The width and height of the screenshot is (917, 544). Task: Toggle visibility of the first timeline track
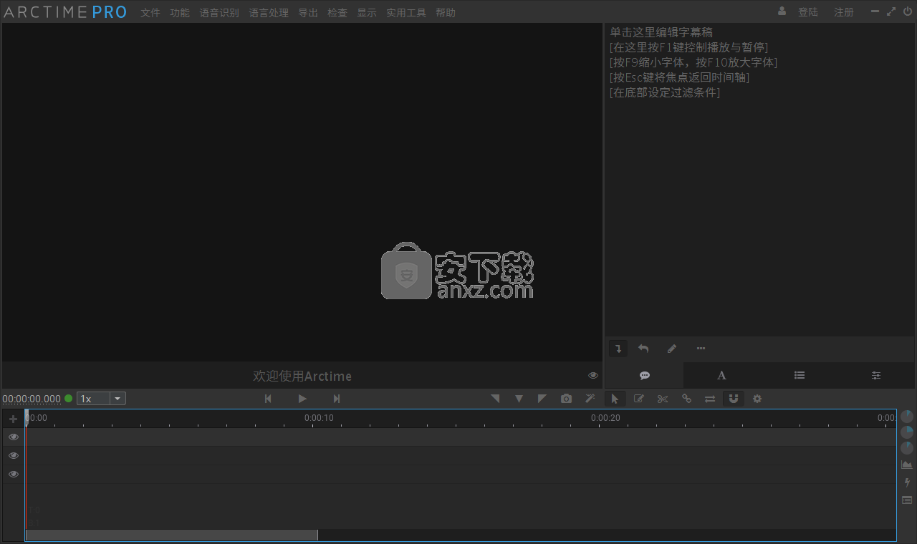point(13,437)
